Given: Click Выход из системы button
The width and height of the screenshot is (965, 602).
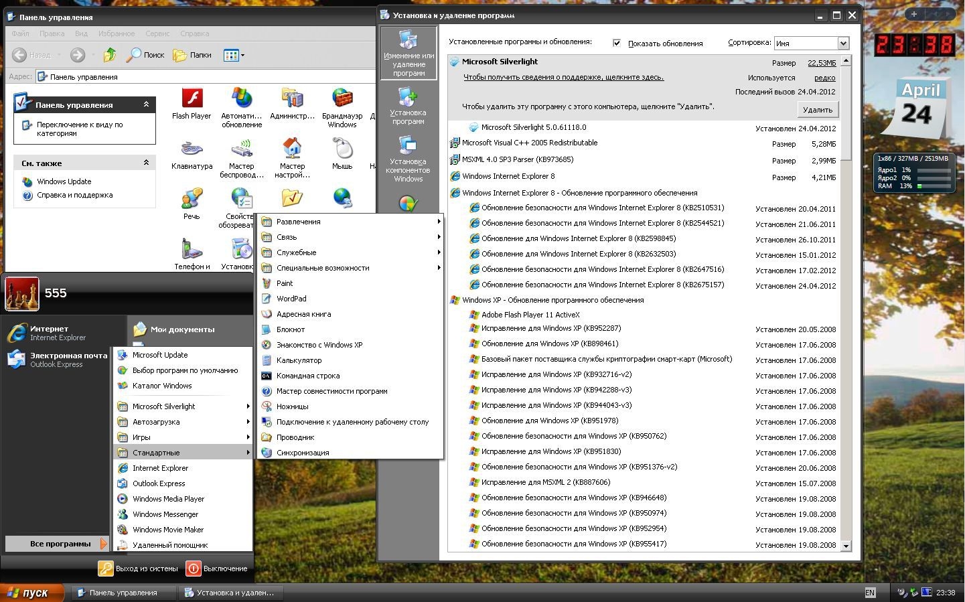Looking at the screenshot, I should point(139,569).
